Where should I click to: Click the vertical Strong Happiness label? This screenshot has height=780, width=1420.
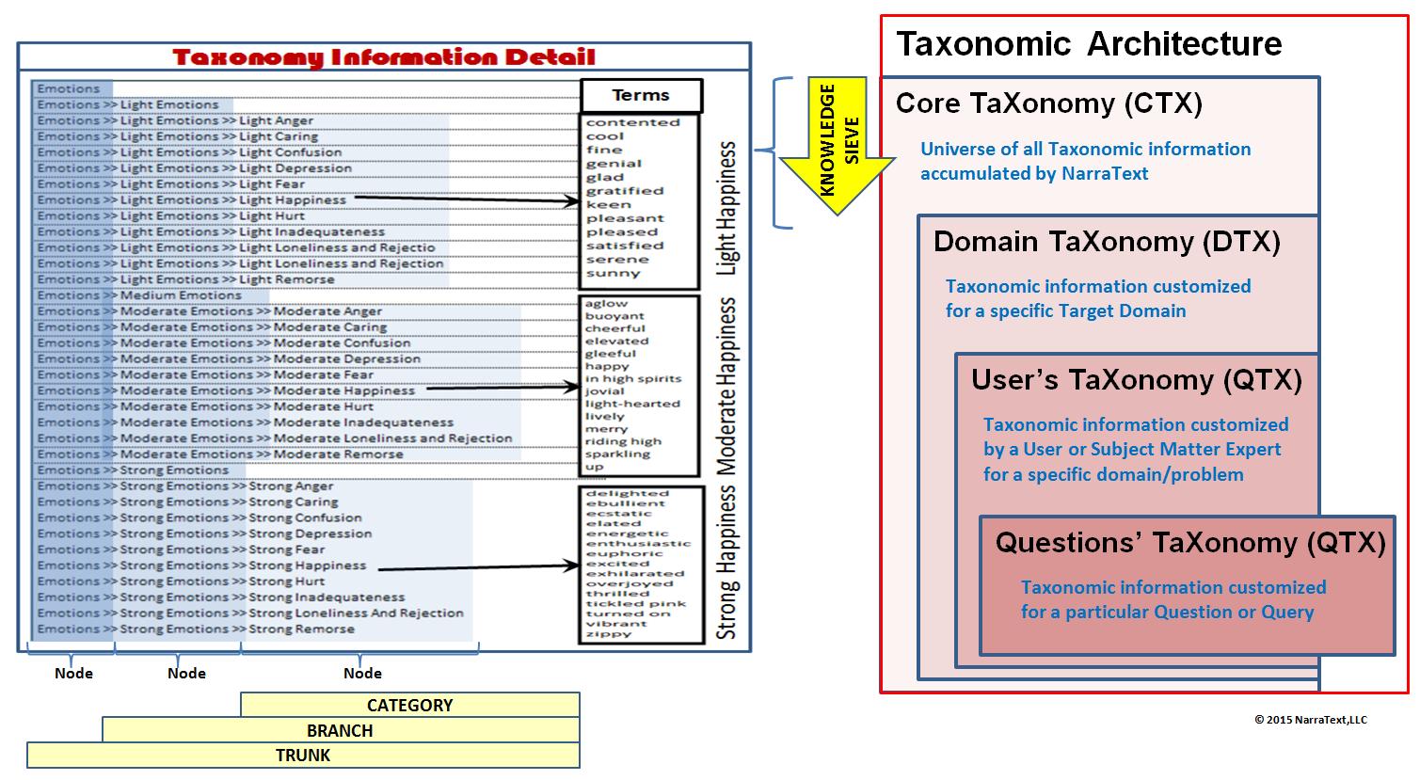(x=726, y=565)
